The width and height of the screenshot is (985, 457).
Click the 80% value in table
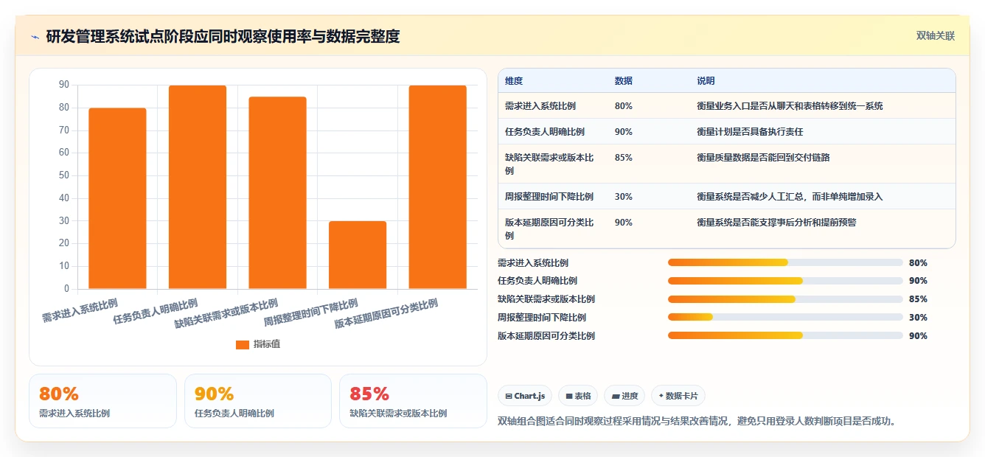(x=623, y=106)
